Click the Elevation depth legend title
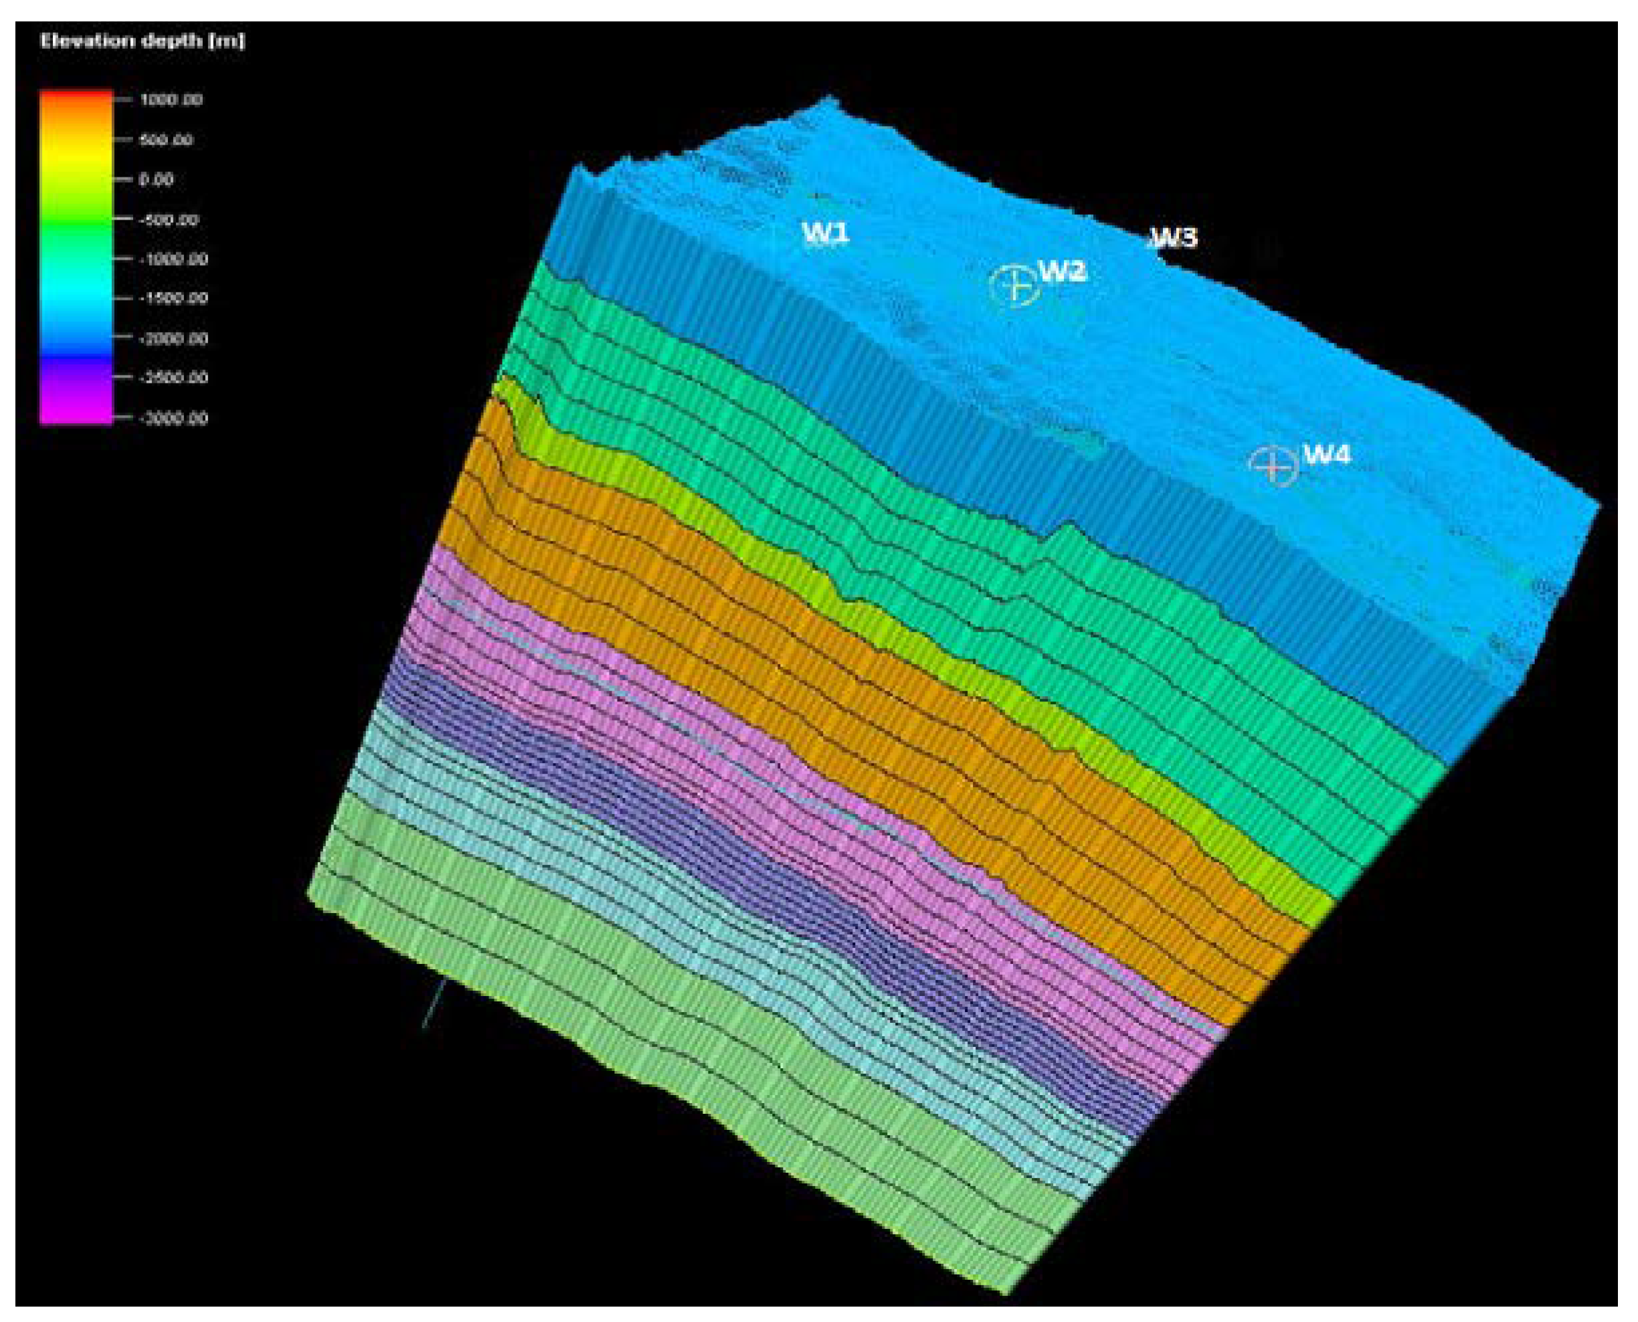The height and width of the screenshot is (1322, 1638). (143, 42)
